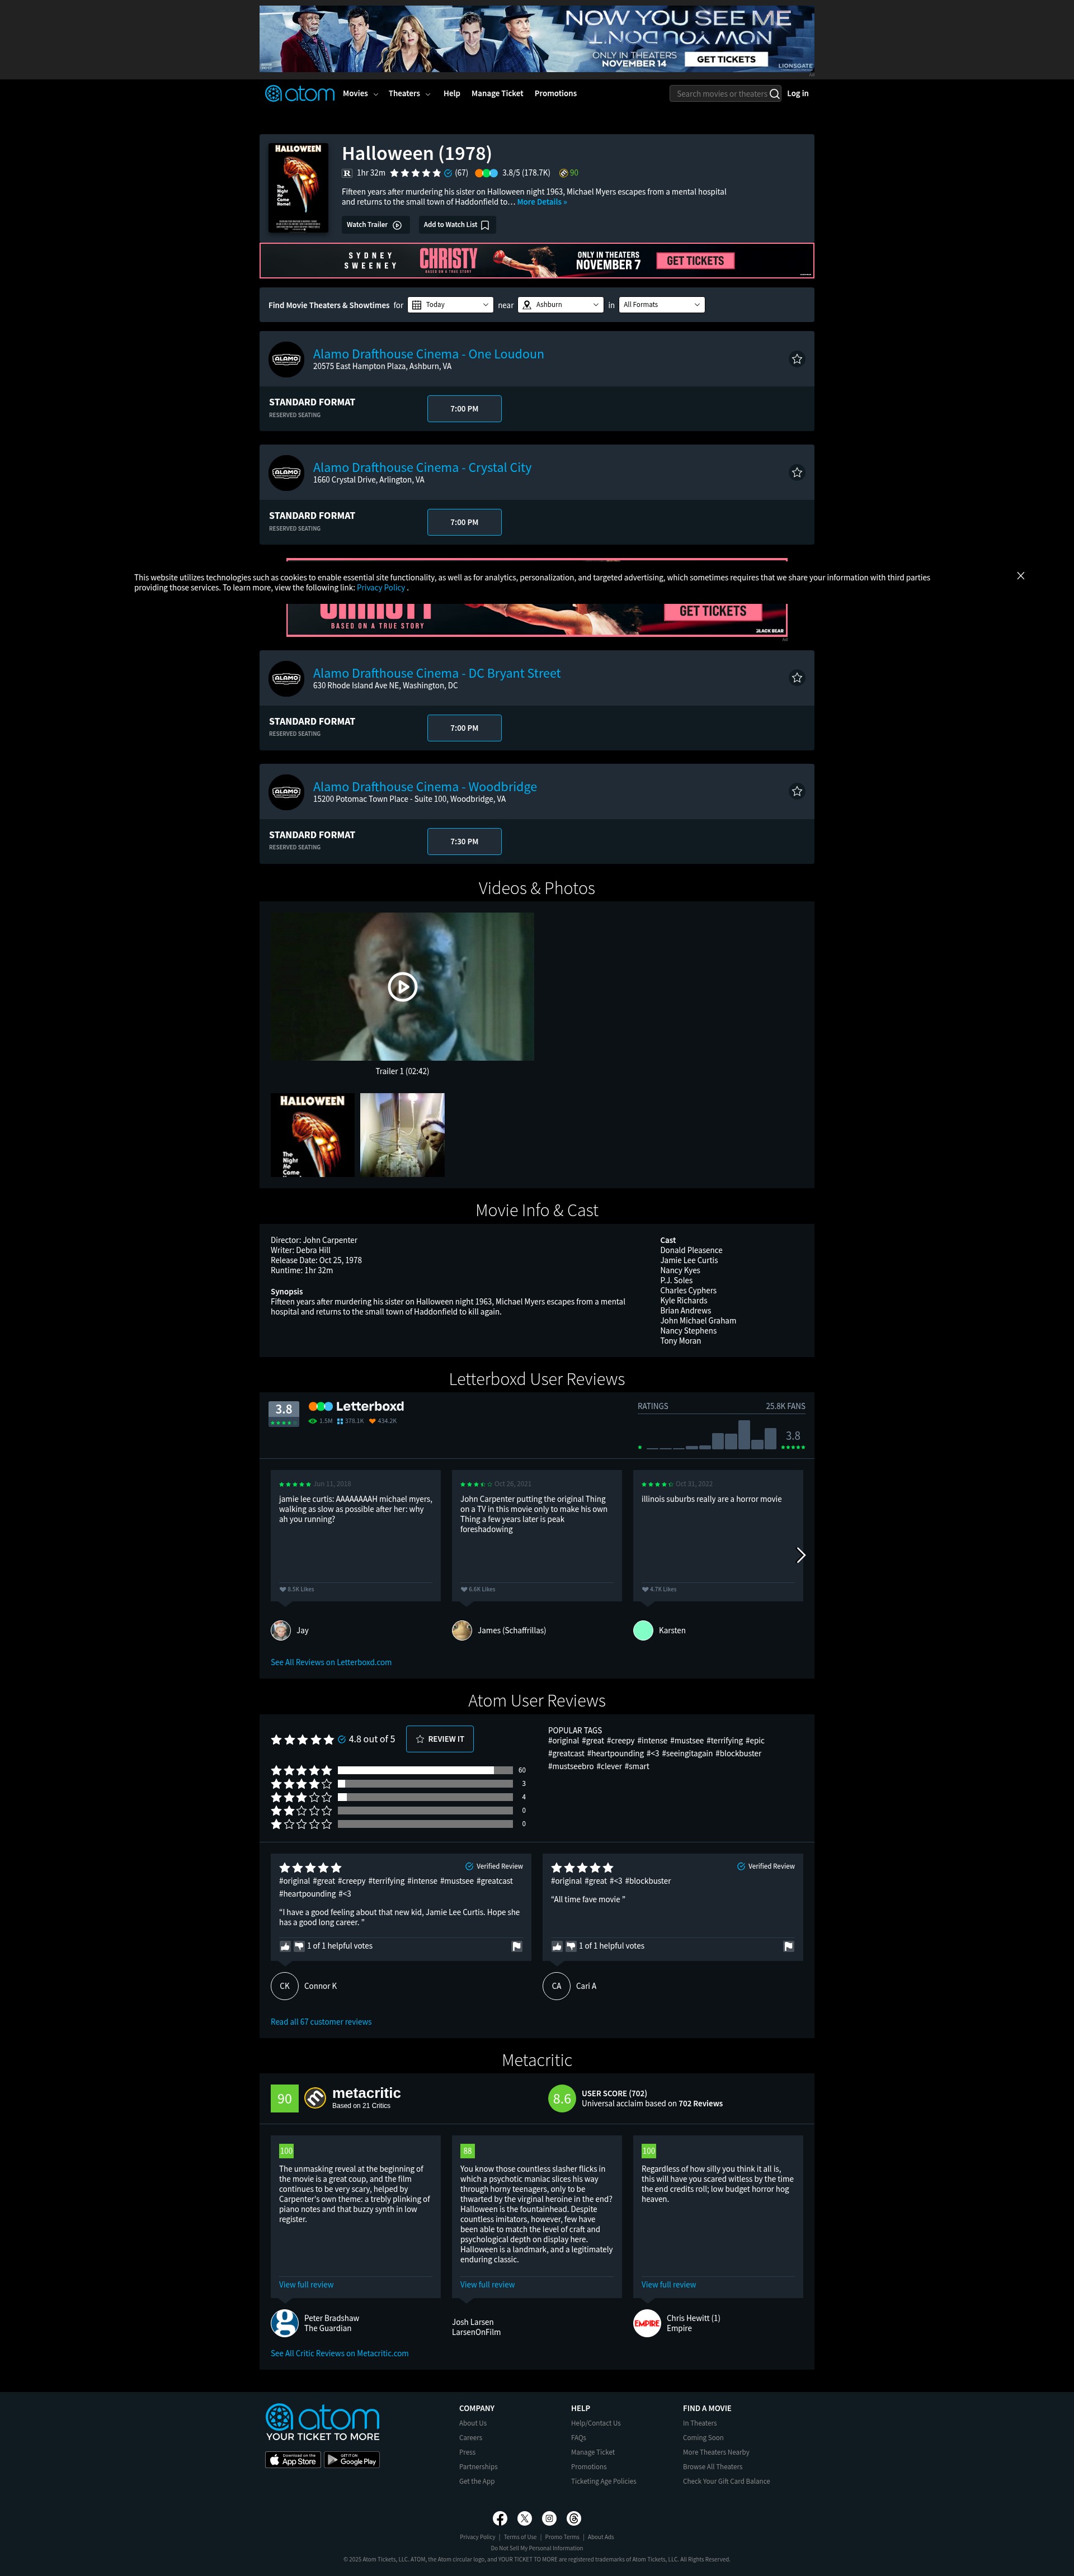View full review by Peter Bradshaw
Screen dimensions: 1074x2576
click(306, 2285)
